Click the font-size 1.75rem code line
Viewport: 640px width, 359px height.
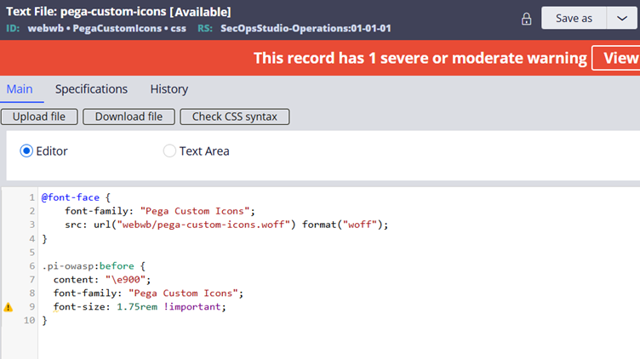coord(140,307)
